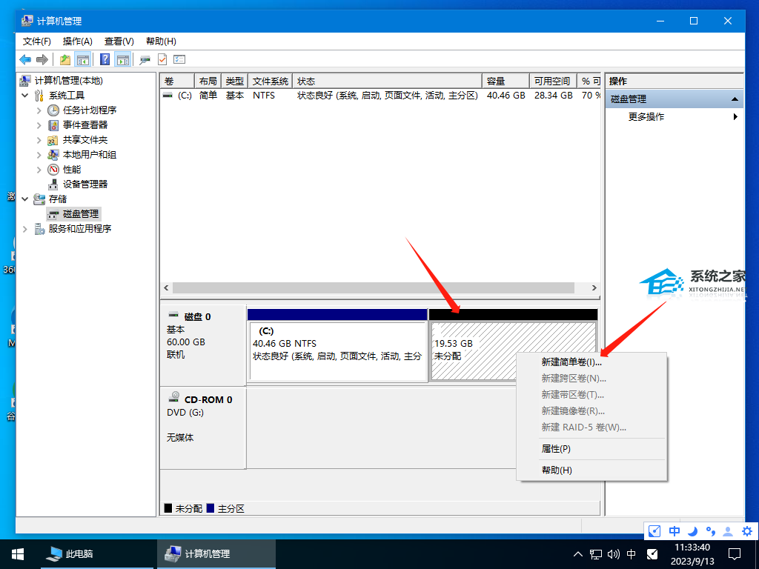Collapse the 系统工具 tree node

coord(25,96)
